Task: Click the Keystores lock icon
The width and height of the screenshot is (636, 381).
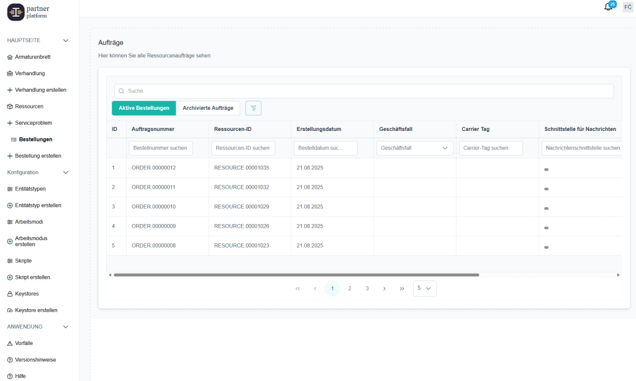Action: point(10,294)
